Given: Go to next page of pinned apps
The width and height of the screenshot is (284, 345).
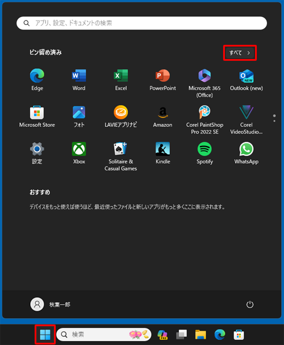Looking at the screenshot, I should (x=274, y=121).
